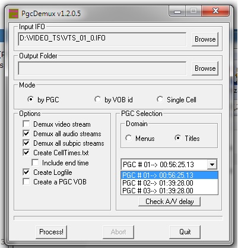Open the Check A/V delay tool

click(x=170, y=202)
